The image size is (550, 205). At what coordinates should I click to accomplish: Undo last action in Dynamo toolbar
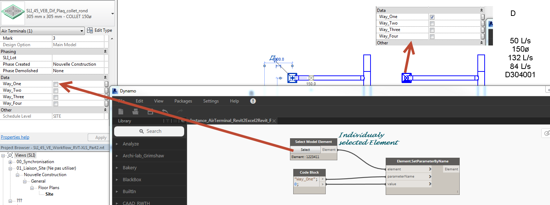(x=165, y=112)
